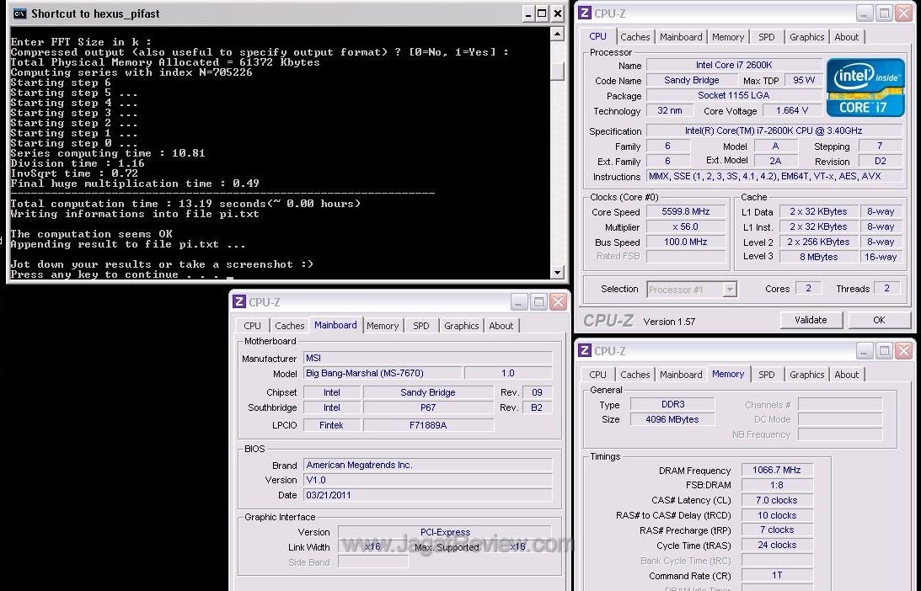Switch to CPU tab in the Motherboard window
The height and width of the screenshot is (591, 921).
pyautogui.click(x=253, y=326)
